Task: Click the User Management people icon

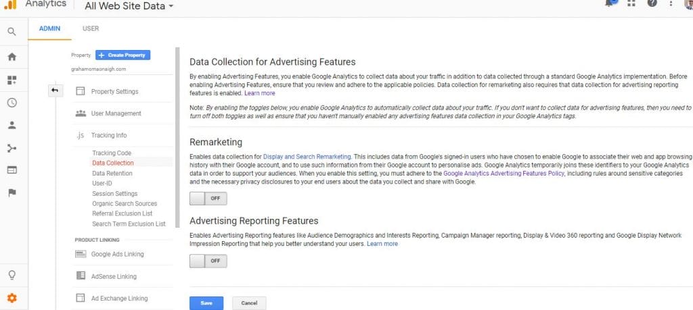Action: point(81,113)
